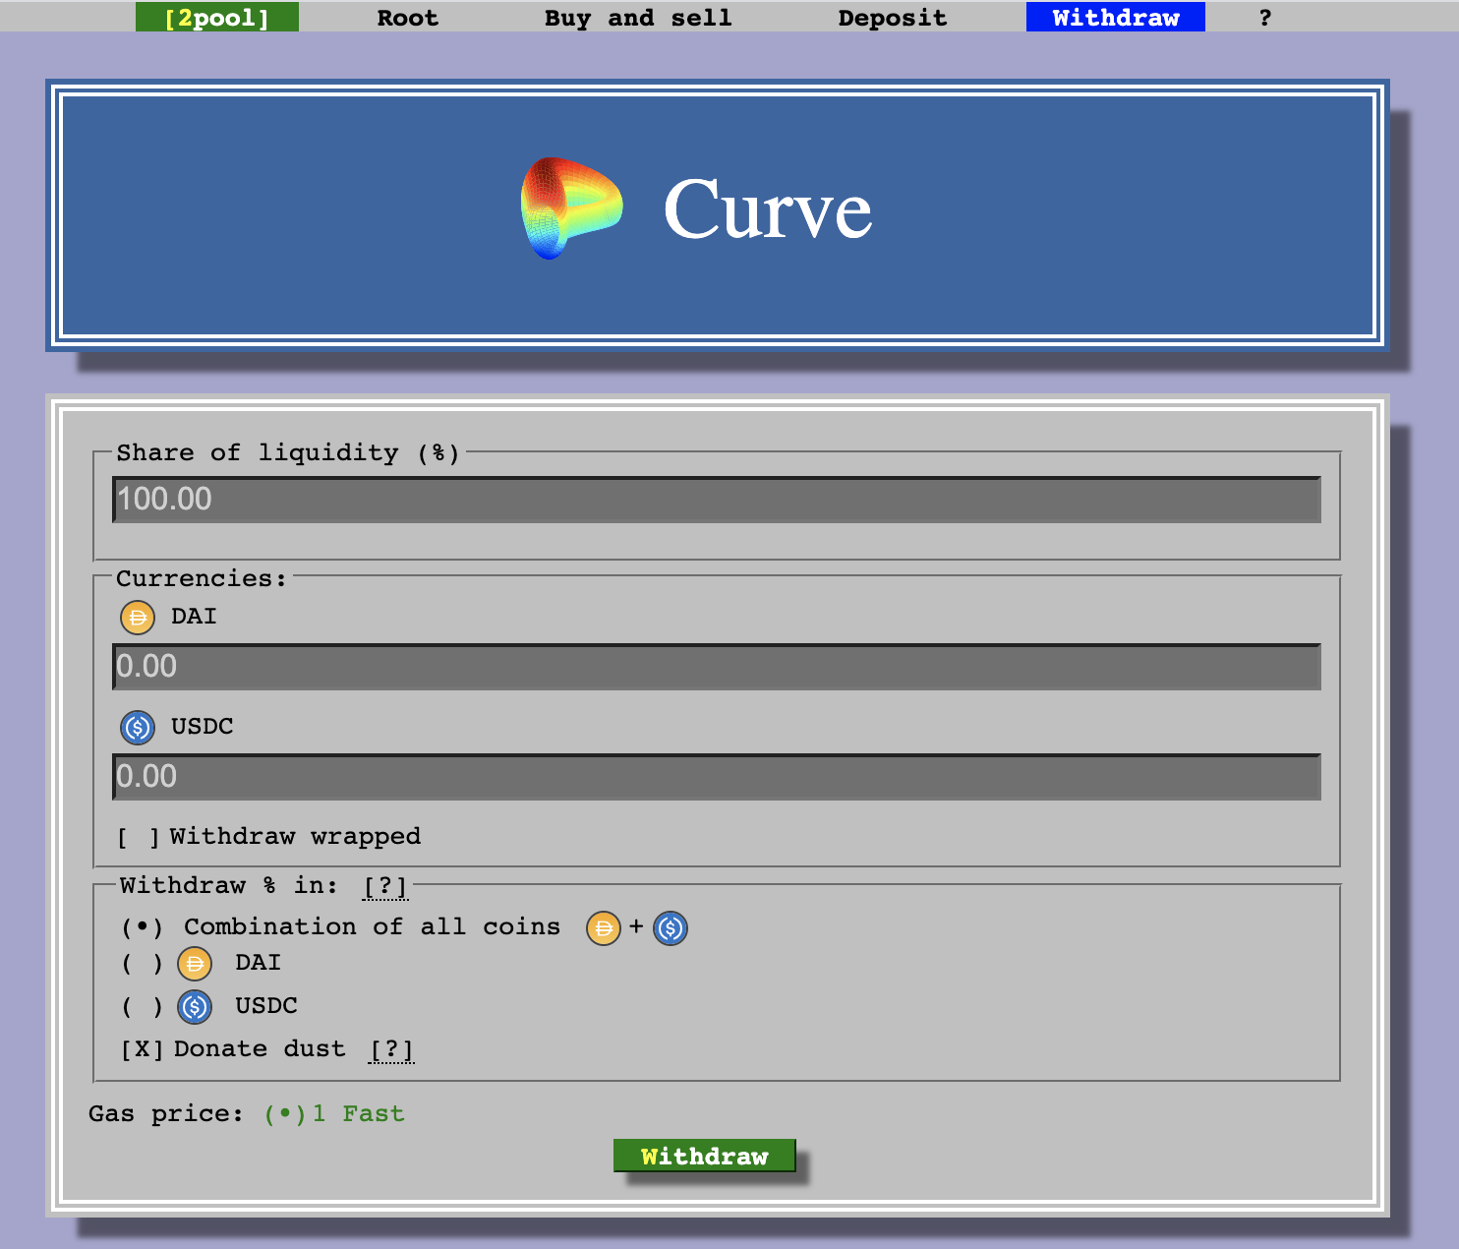Uncheck the "Donate dust" option
1459x1249 pixels.
[x=141, y=1048]
